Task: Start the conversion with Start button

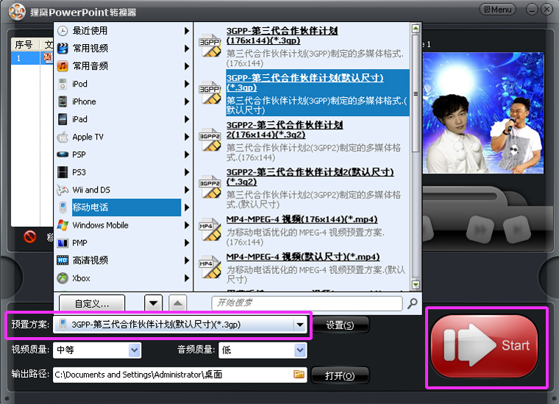Action: 484,346
